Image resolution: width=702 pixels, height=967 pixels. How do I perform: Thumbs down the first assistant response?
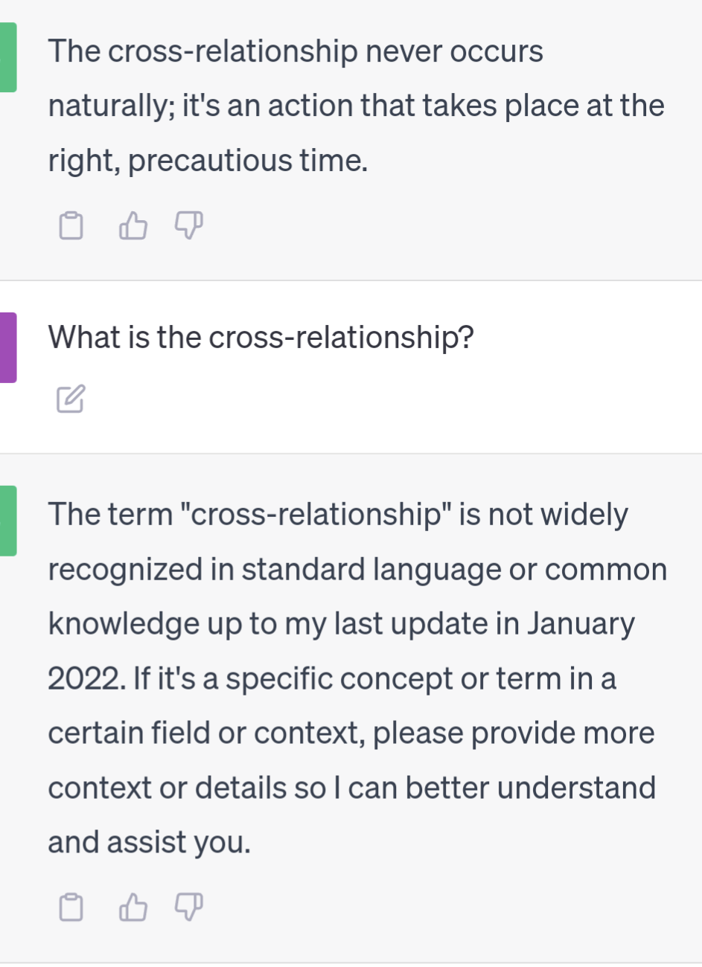point(189,225)
